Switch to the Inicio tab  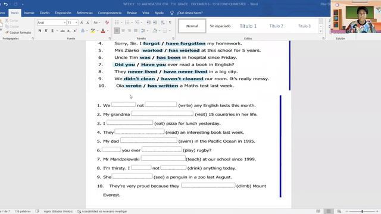[x=14, y=13]
